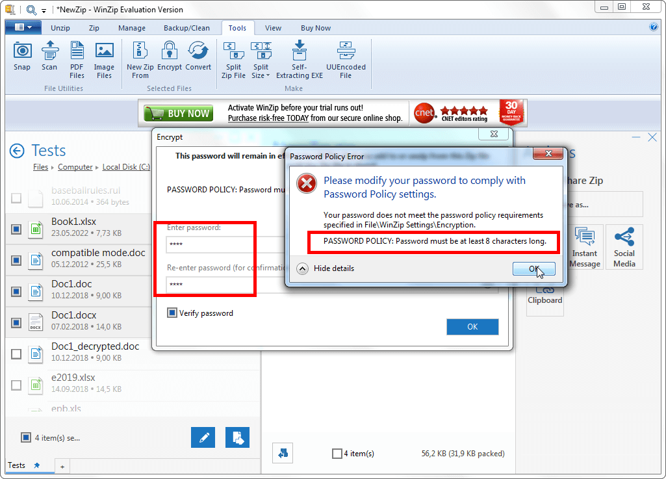Open the Buy Now tab

tap(316, 28)
